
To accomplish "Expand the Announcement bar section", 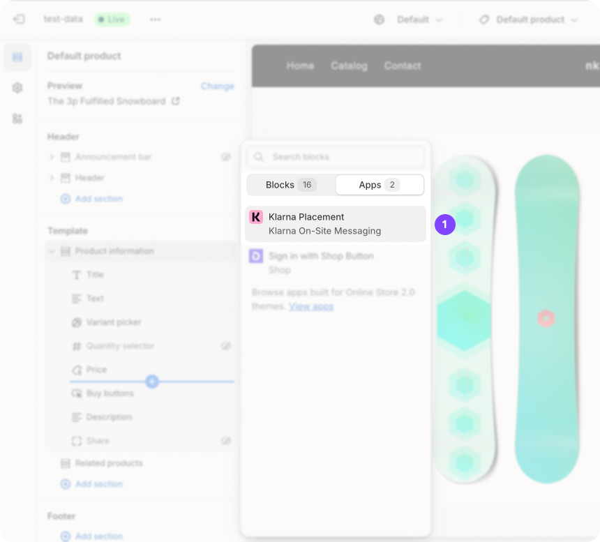I will (52, 157).
